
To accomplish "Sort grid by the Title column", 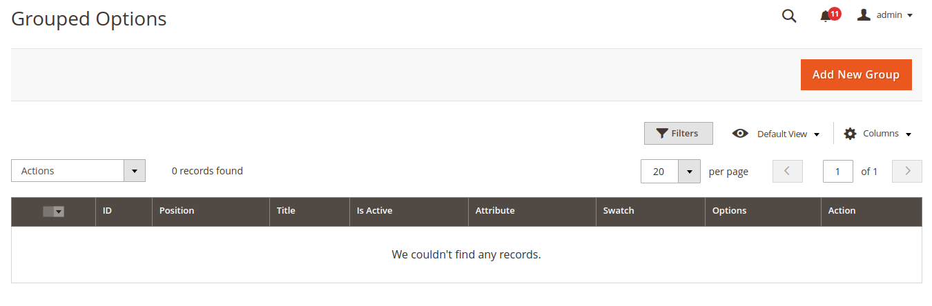I will (x=286, y=211).
